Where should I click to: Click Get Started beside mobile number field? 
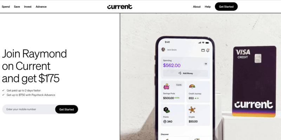66,109
